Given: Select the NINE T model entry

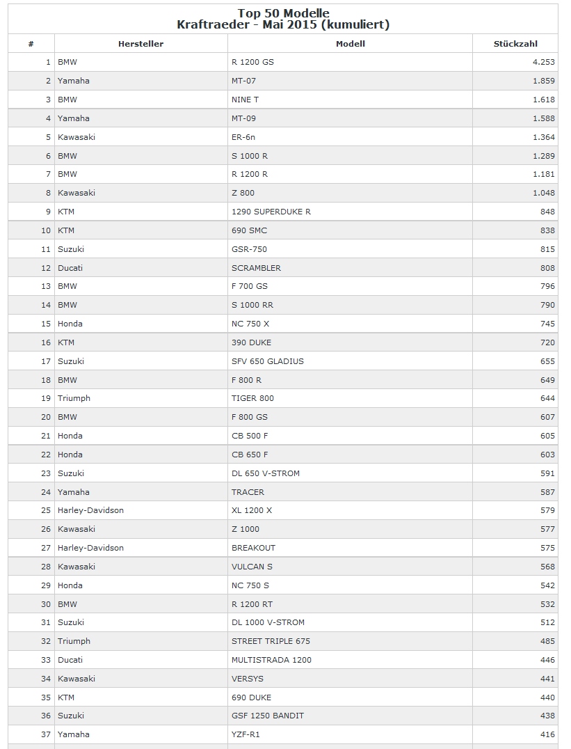Looking at the screenshot, I should pyautogui.click(x=245, y=100).
